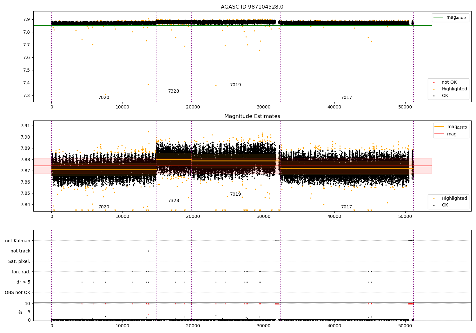Screen dimensions: 476x333
Task: Click the 'OK' legend entry in the top plot
Action: pos(441,96)
